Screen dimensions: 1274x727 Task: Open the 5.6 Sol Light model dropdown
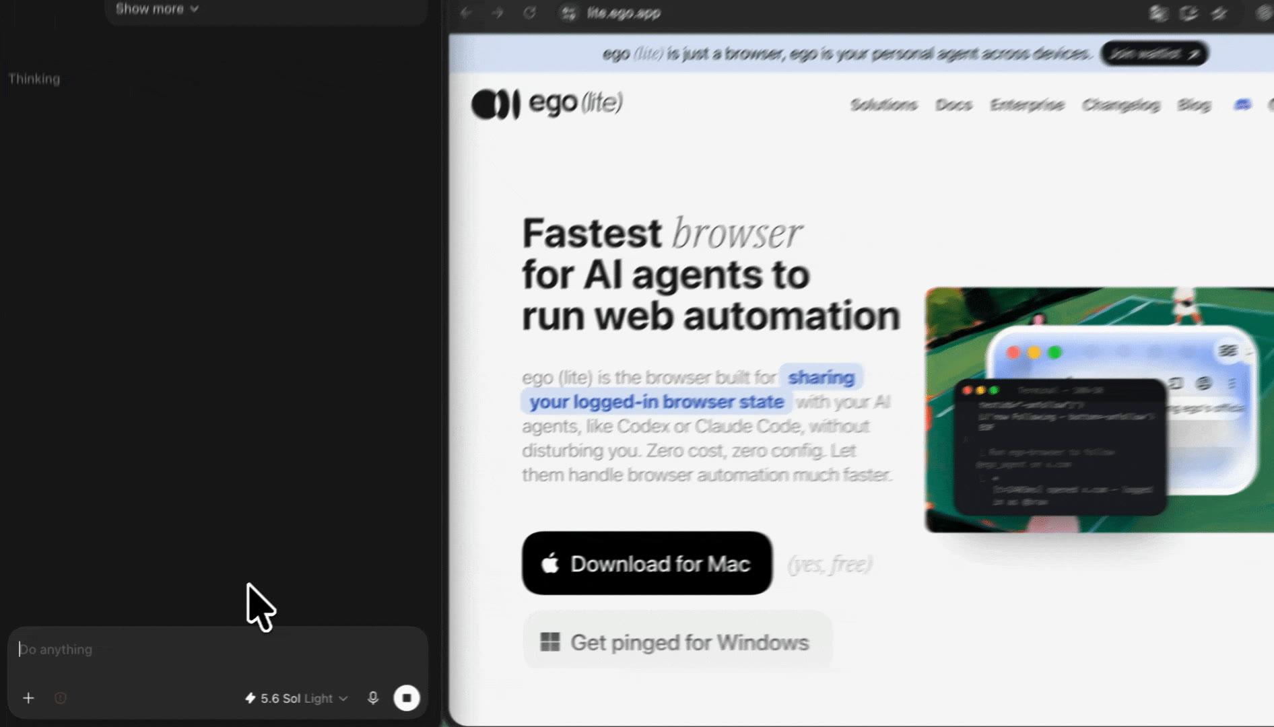[296, 698]
